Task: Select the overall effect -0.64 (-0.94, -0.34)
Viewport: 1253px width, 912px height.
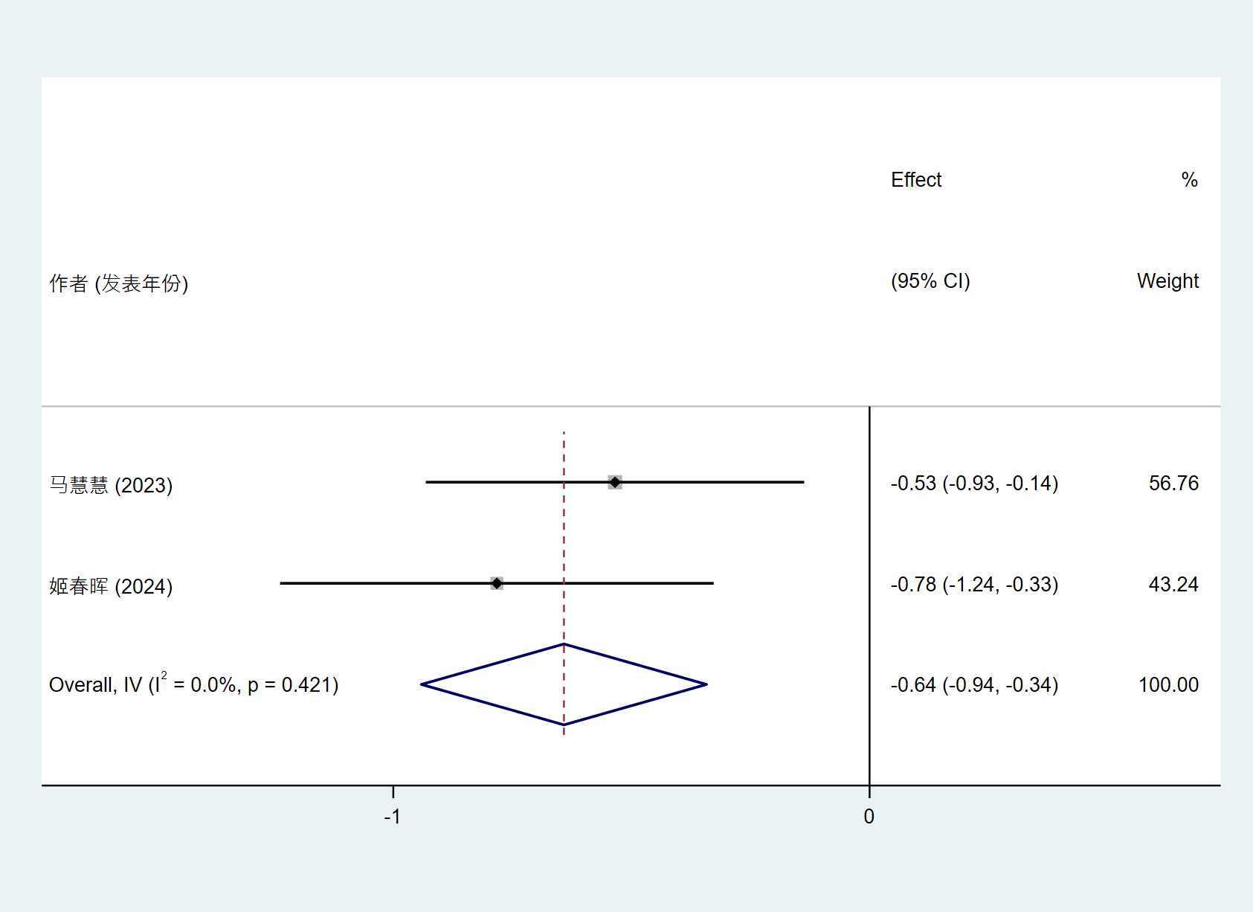Action: coord(974,685)
